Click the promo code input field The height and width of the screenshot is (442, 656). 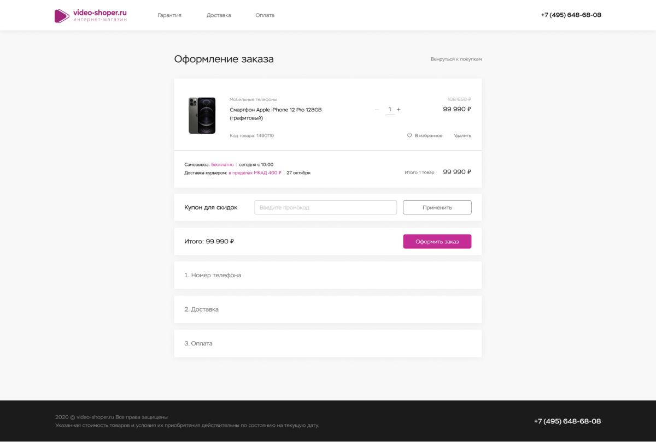coord(325,207)
